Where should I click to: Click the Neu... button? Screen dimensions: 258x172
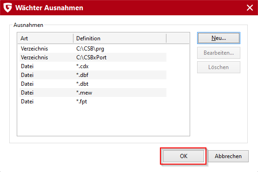coord(218,38)
